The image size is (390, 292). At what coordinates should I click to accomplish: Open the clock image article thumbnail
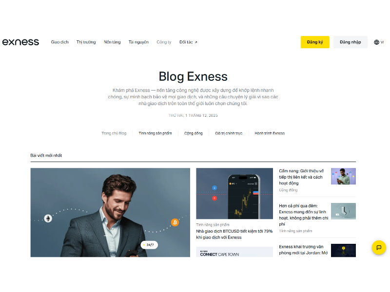(343, 211)
